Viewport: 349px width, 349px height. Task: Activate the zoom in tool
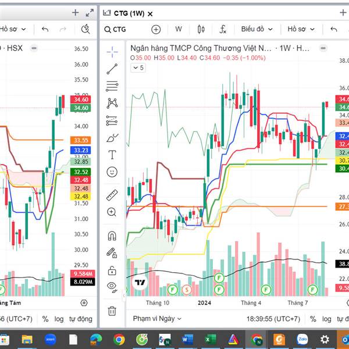click(112, 212)
